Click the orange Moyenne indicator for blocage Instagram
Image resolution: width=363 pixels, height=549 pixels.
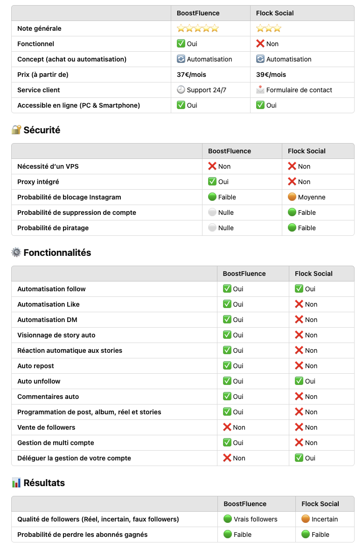click(x=292, y=197)
